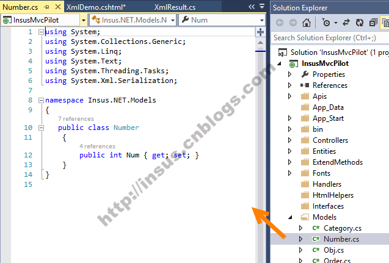389x263 pixels.
Task: Show tab overflow chevrons in editor
Action: pos(252,7)
